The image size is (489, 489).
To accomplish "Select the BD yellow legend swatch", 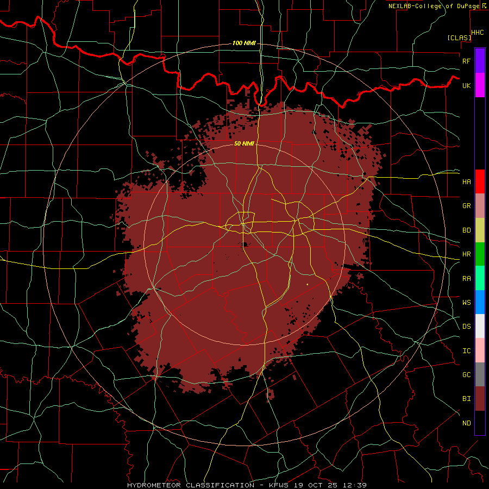I will 480,230.
